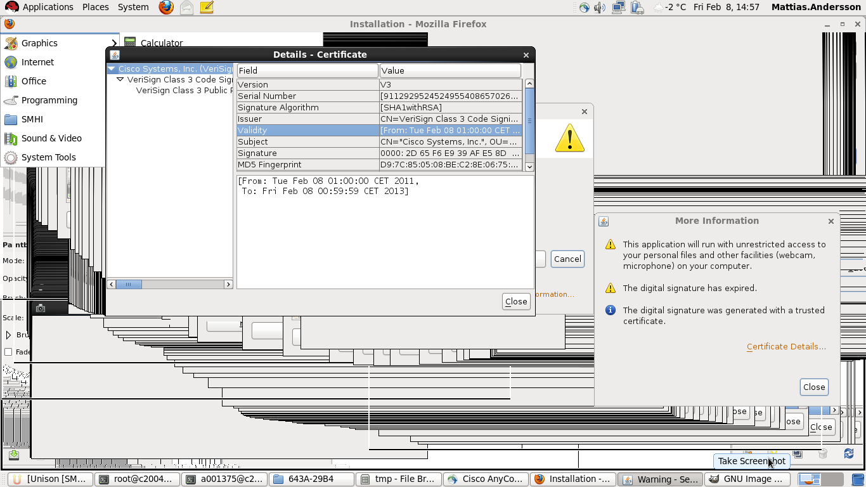Collapse VeriSign Class 3 Code Signing node
Image resolution: width=866 pixels, height=487 pixels.
120,80
